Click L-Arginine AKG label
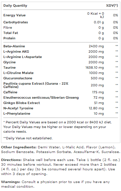 click(16, 52)
